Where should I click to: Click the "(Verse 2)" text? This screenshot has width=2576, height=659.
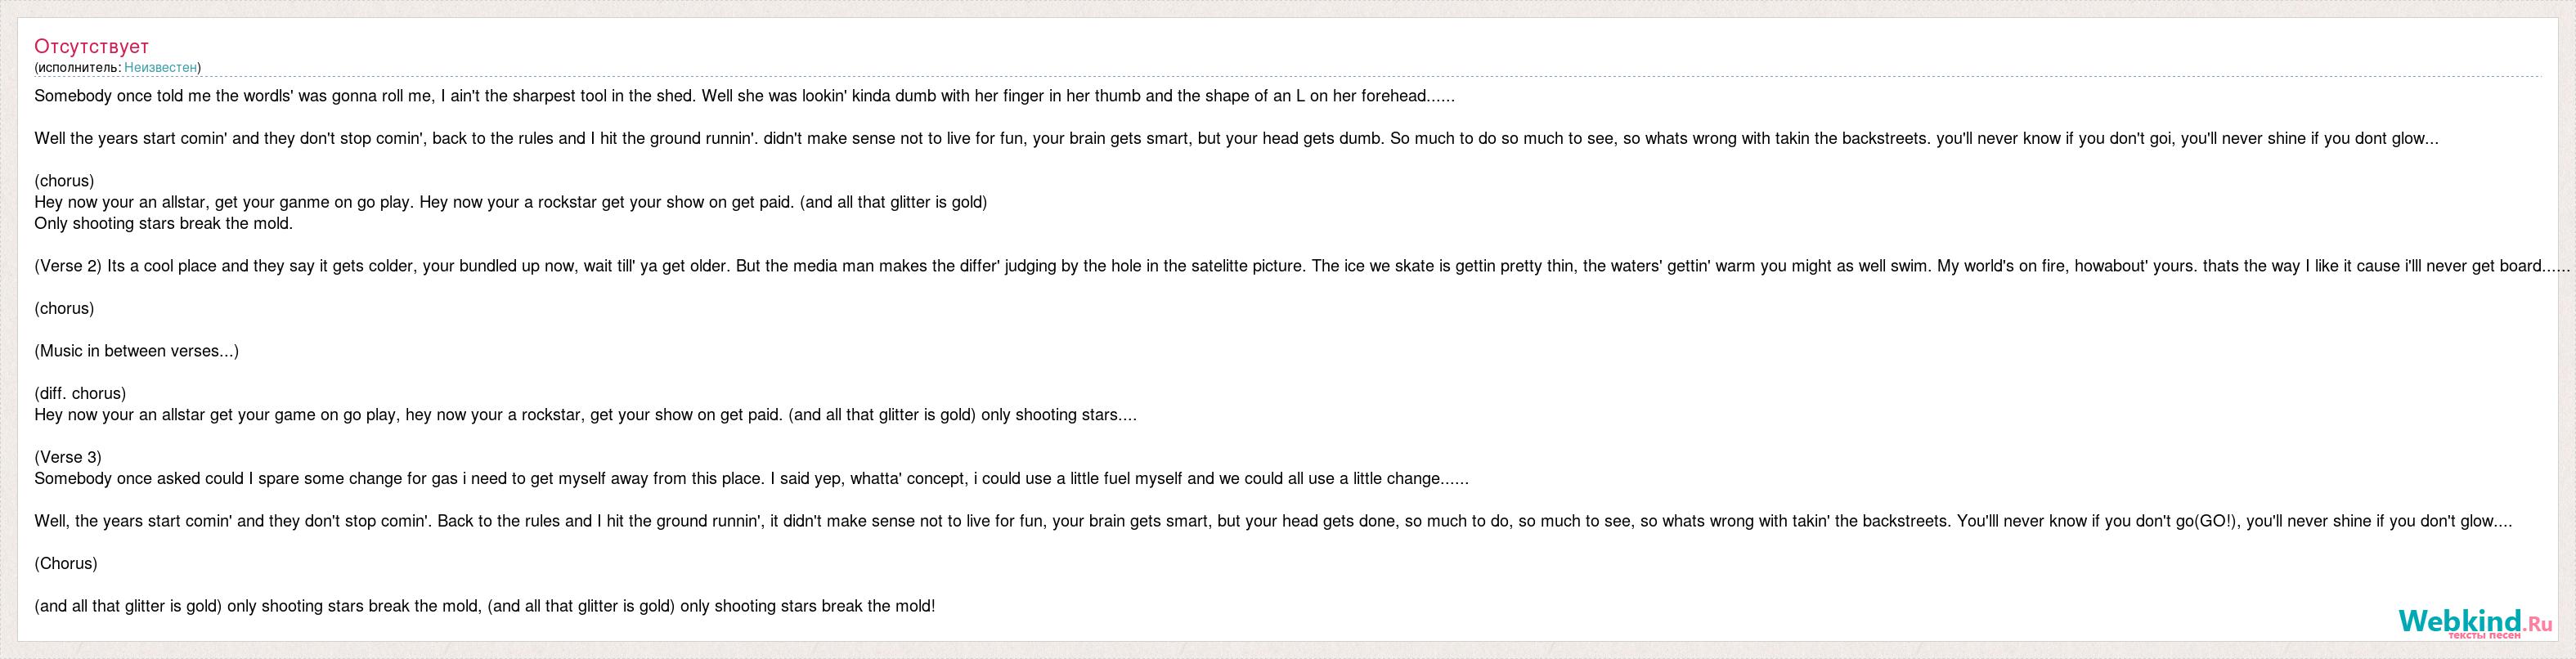[68, 266]
